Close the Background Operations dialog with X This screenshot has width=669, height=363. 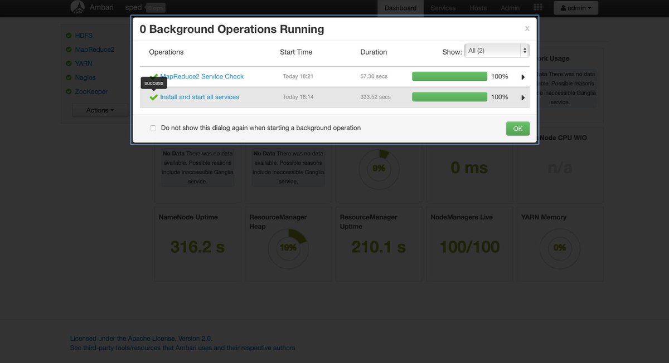527,28
